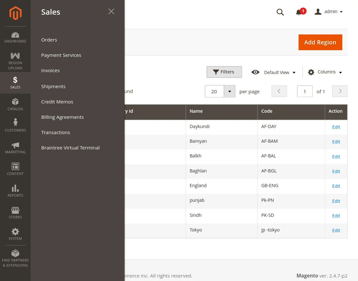The width and height of the screenshot is (358, 281).
Task: Click the System gear icon in sidebar
Action: coord(15,232)
